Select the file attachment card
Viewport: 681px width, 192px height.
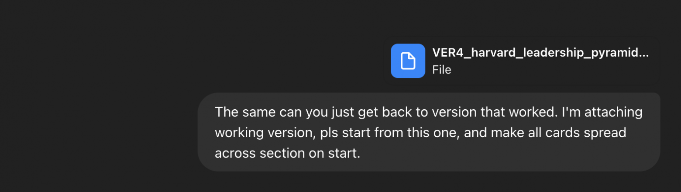point(522,61)
